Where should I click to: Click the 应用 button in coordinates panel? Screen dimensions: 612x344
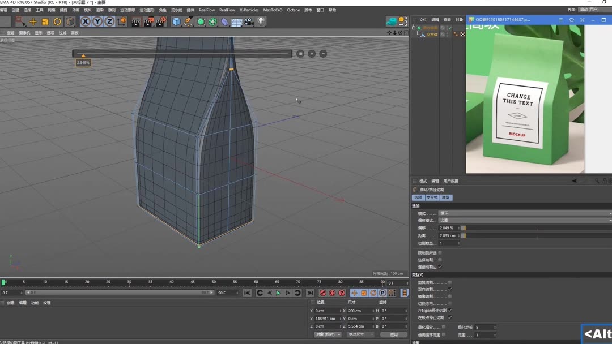394,334
